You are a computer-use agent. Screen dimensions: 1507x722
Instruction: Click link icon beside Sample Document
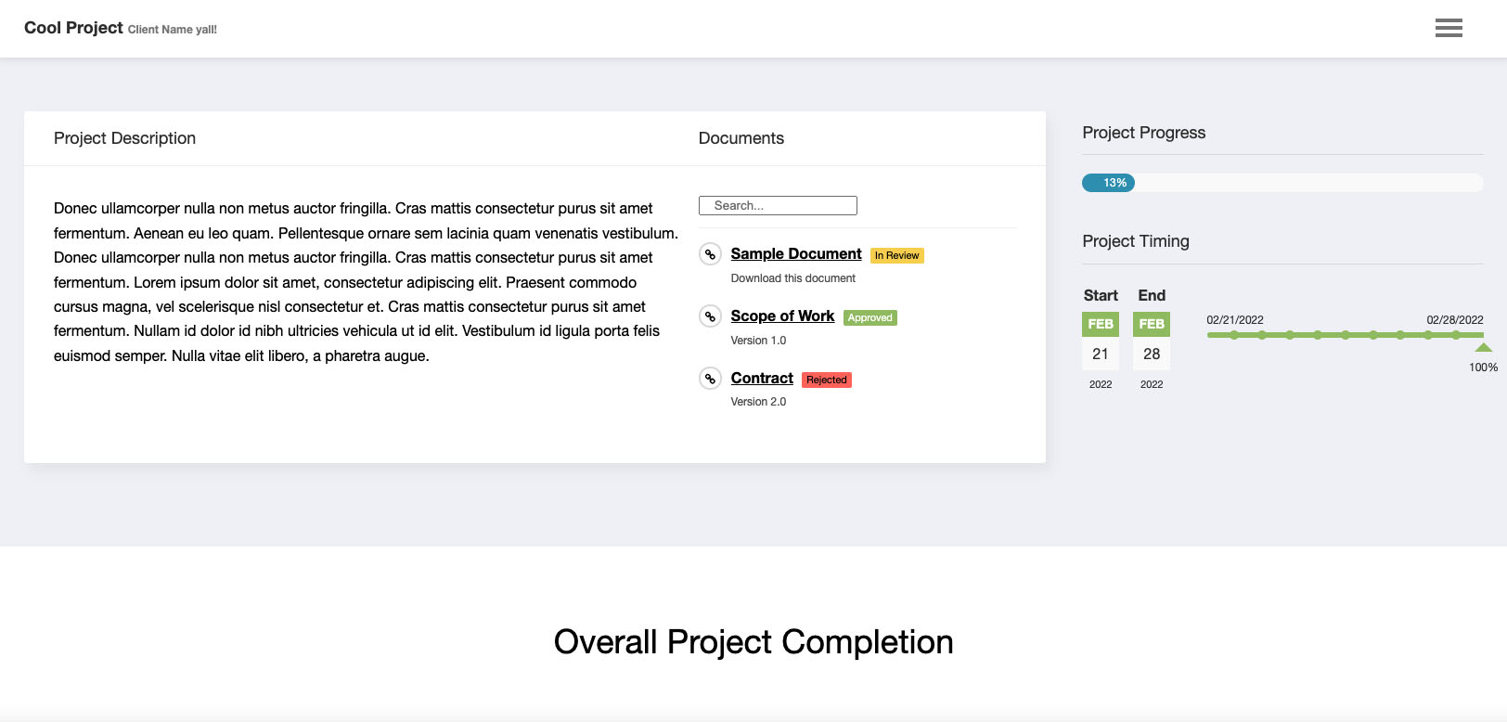pos(710,254)
